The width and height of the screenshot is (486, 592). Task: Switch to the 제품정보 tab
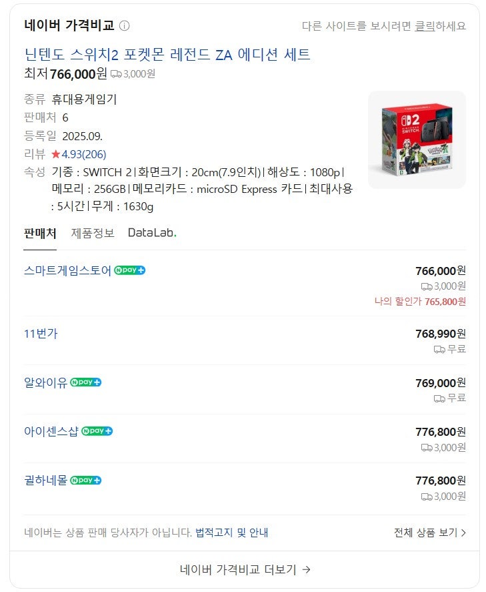click(93, 234)
